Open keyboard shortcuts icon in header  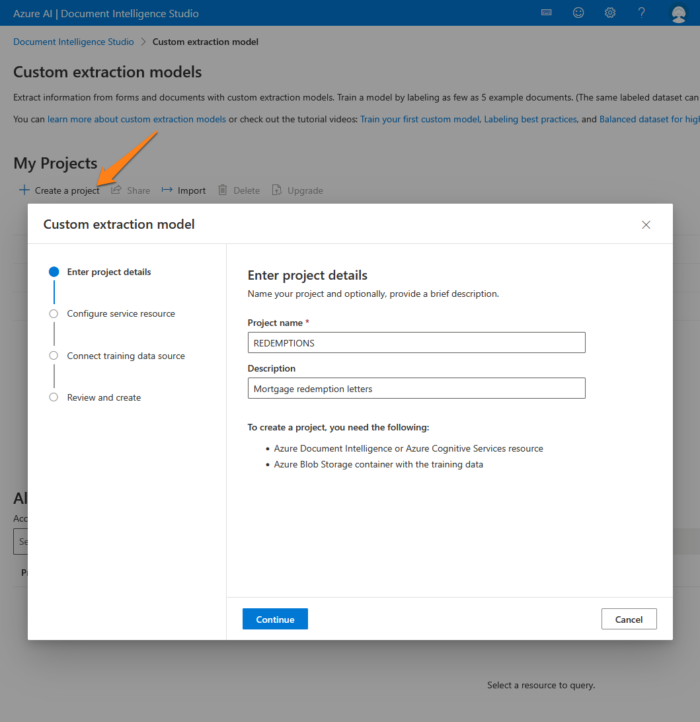[546, 13]
